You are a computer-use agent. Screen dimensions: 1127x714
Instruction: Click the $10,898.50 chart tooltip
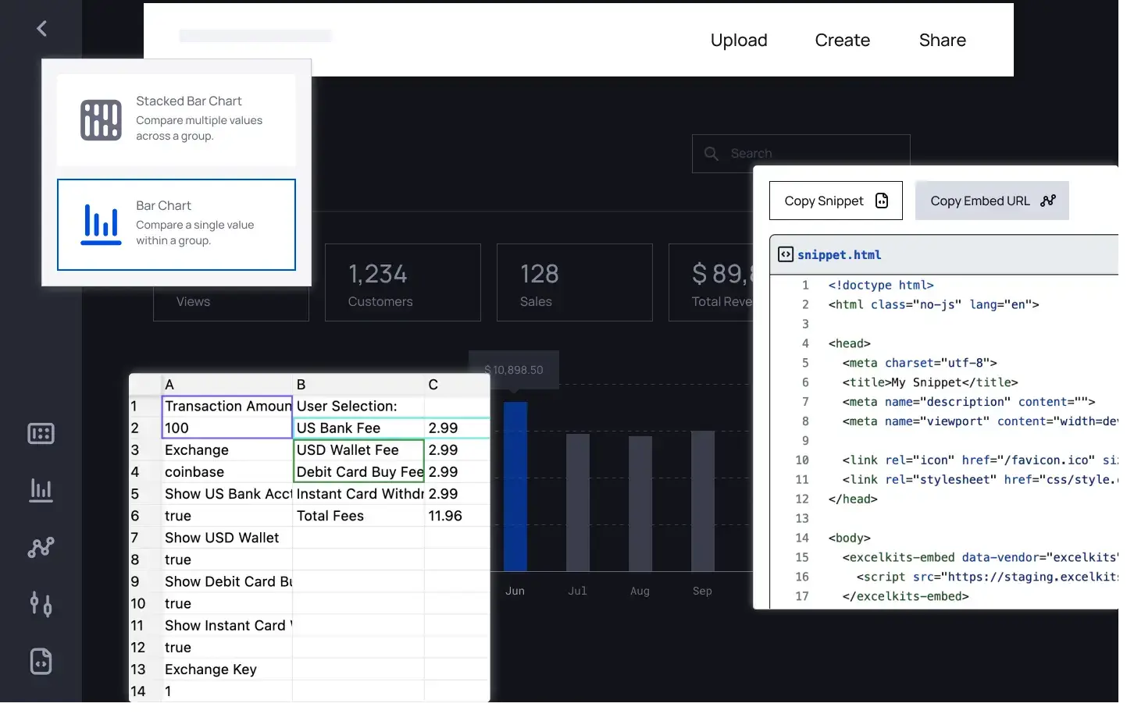[514, 370]
